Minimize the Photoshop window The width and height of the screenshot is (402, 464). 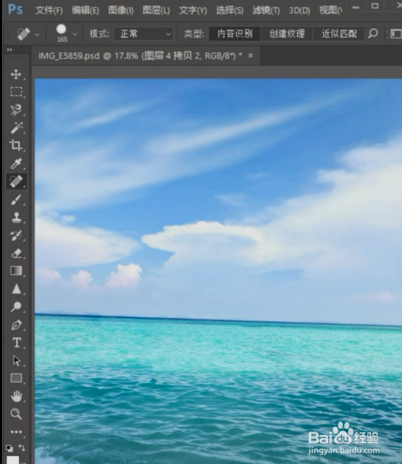click(x=356, y=7)
